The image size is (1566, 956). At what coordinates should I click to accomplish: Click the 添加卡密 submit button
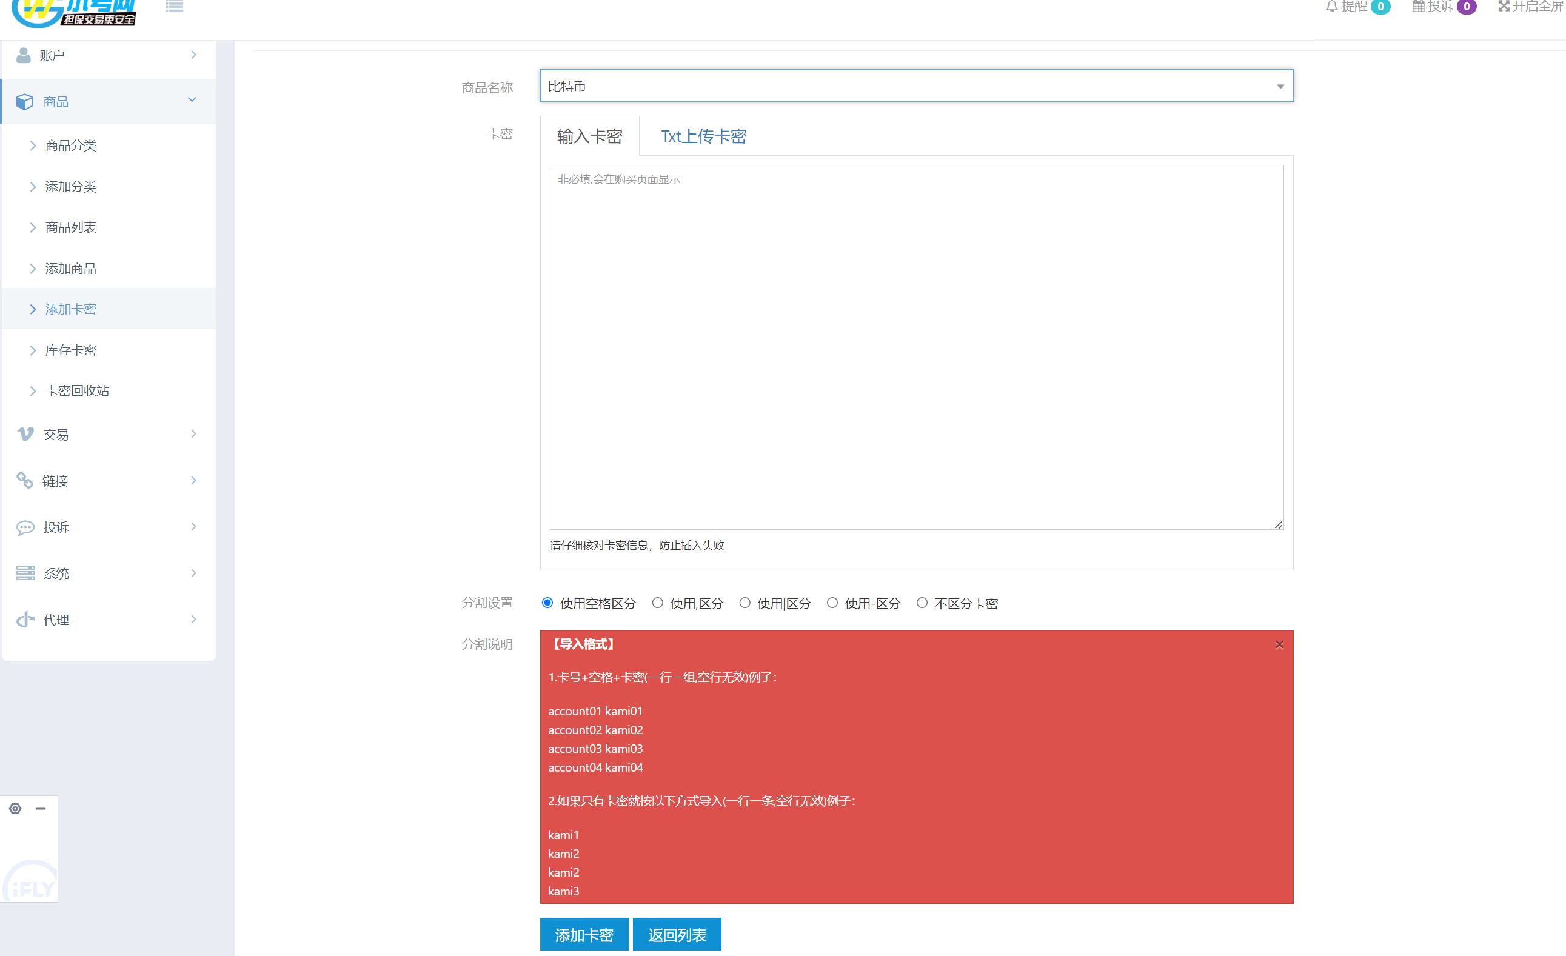(x=583, y=934)
